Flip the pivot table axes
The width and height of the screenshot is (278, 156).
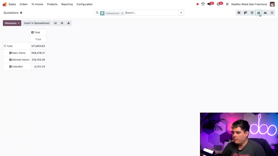tap(55, 23)
